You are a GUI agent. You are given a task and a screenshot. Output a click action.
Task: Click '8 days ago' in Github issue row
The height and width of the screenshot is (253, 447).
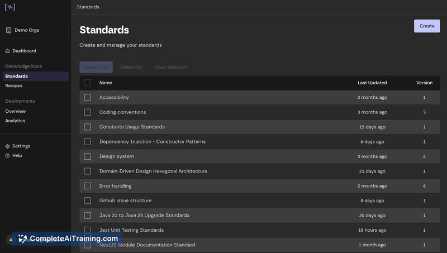coord(372,201)
